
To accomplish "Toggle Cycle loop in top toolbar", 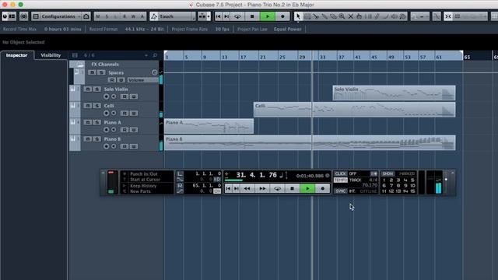I will pyautogui.click(x=237, y=16).
